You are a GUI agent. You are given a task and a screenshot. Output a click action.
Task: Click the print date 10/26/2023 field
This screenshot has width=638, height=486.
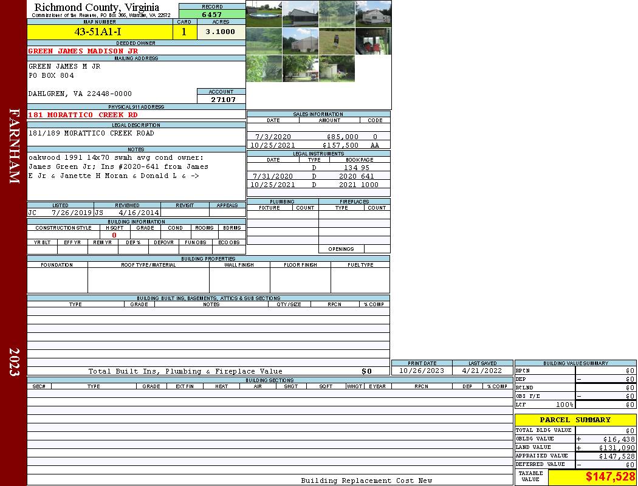coord(421,371)
